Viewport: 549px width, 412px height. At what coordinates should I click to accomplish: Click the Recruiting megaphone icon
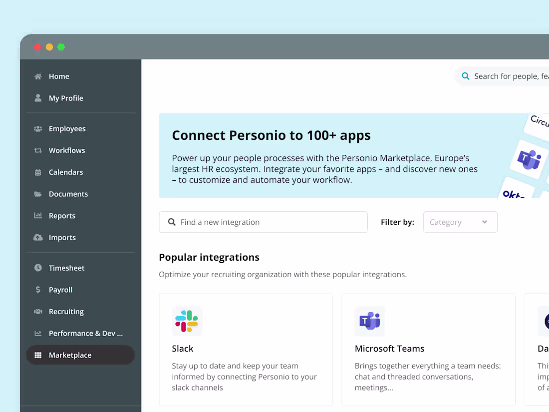tap(38, 311)
